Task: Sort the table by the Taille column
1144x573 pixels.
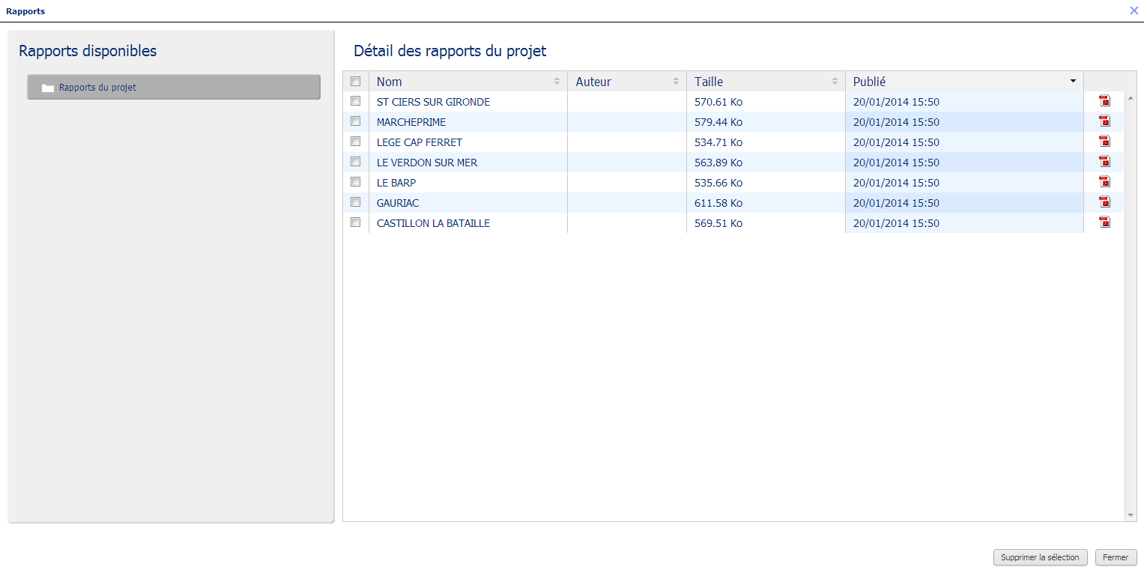Action: [766, 82]
